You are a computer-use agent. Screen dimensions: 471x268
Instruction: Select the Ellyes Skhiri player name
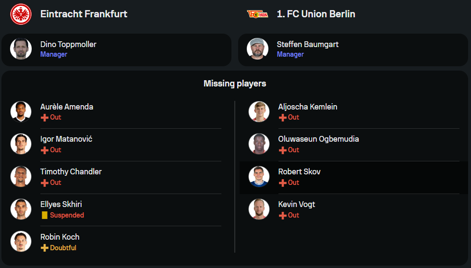coord(61,204)
